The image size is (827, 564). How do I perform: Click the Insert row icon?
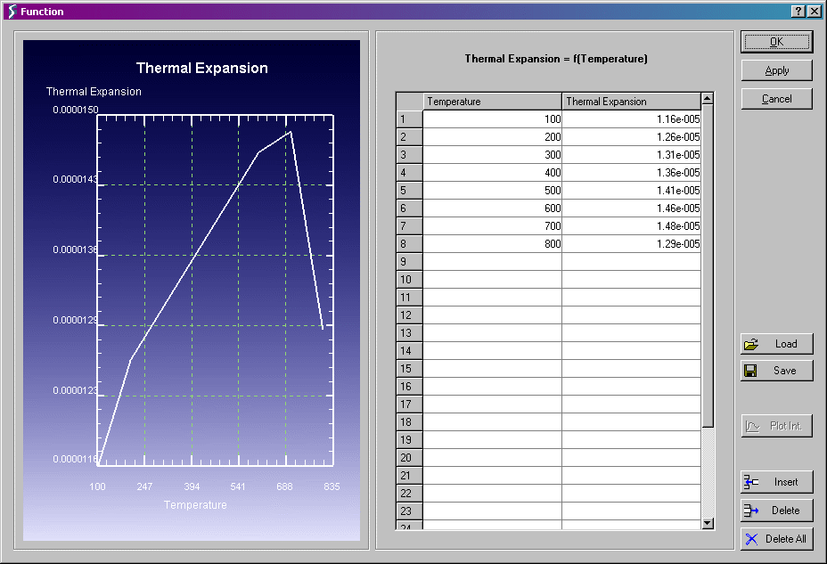(x=751, y=482)
